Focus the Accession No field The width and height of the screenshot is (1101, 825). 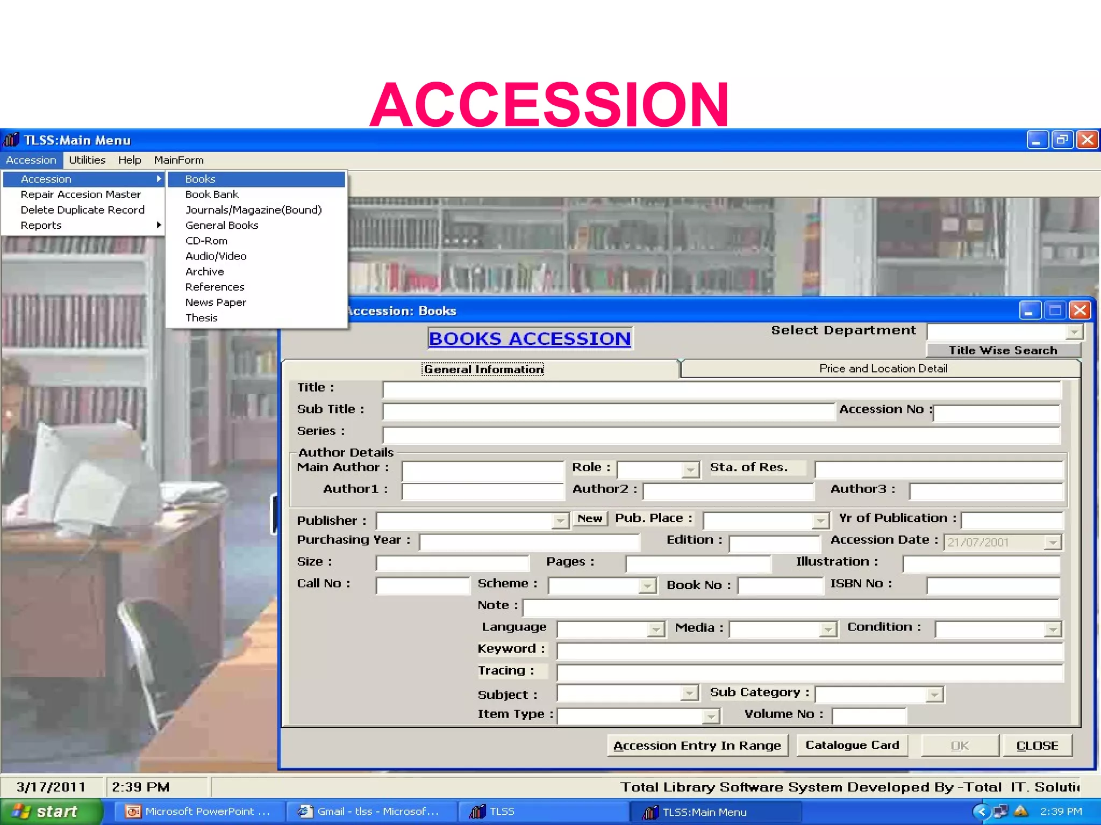pyautogui.click(x=997, y=414)
